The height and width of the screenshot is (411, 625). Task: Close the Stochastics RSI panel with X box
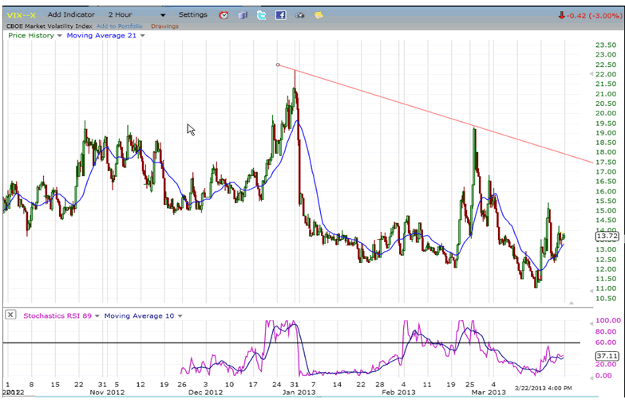point(10,315)
